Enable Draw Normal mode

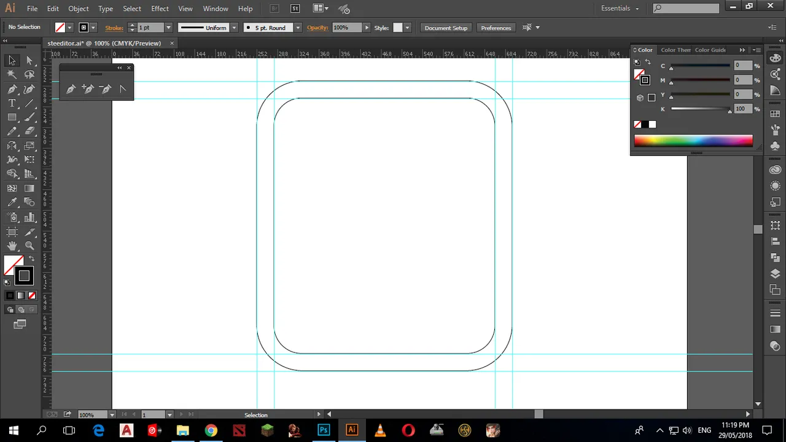tap(10, 309)
